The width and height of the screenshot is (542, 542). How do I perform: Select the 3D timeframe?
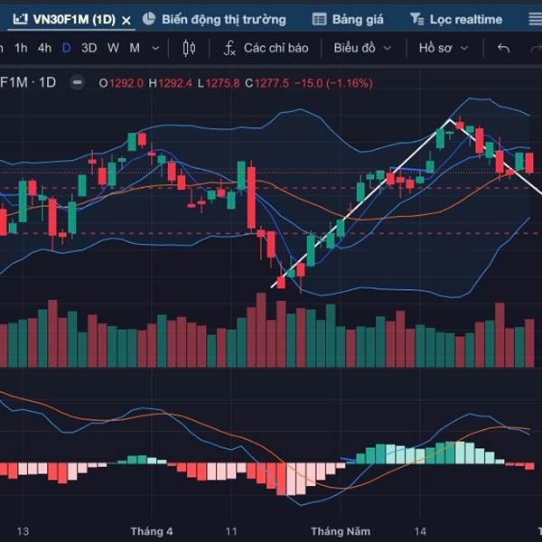coord(89,48)
